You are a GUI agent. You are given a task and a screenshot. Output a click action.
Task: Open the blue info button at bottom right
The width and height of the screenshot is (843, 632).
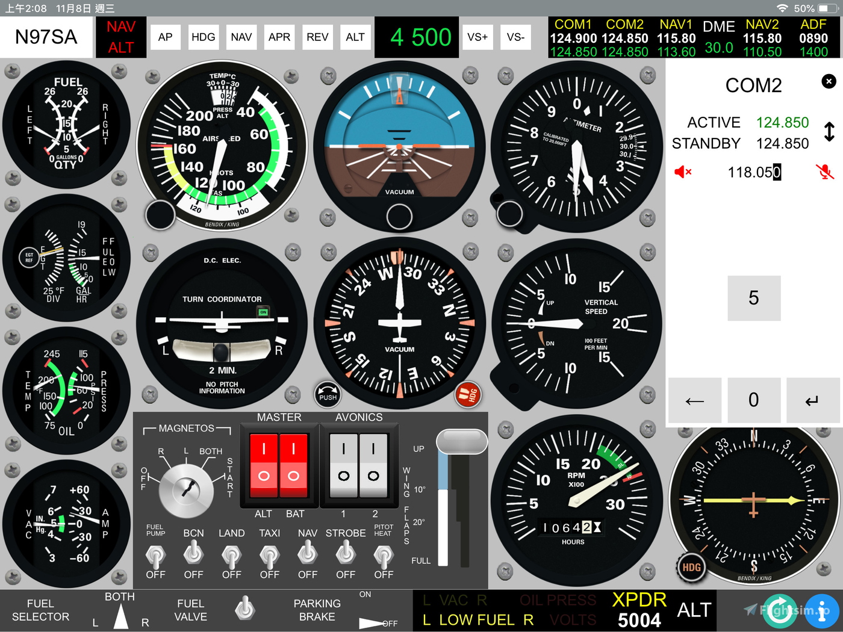pyautogui.click(x=823, y=611)
